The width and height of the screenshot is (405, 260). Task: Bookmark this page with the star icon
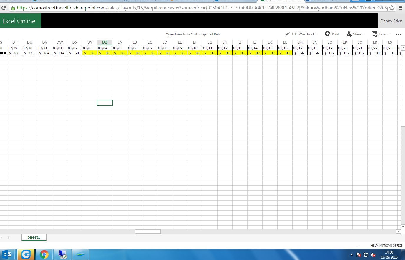click(x=392, y=8)
